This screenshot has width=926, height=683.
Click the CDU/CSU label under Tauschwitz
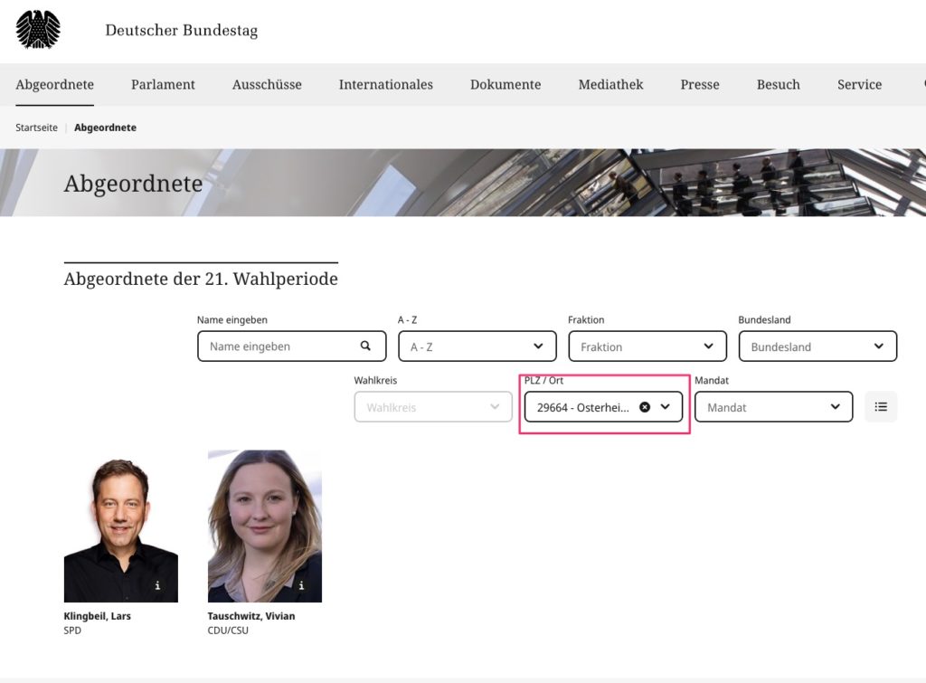click(228, 631)
